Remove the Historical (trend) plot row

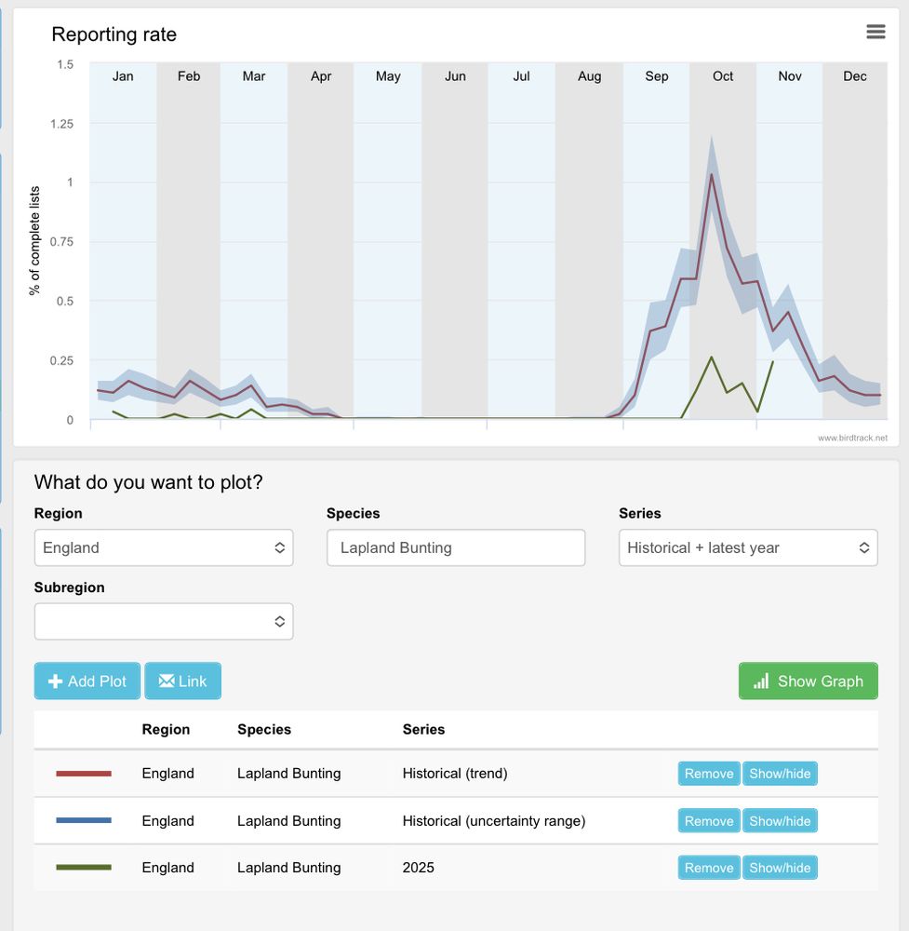[x=709, y=774]
